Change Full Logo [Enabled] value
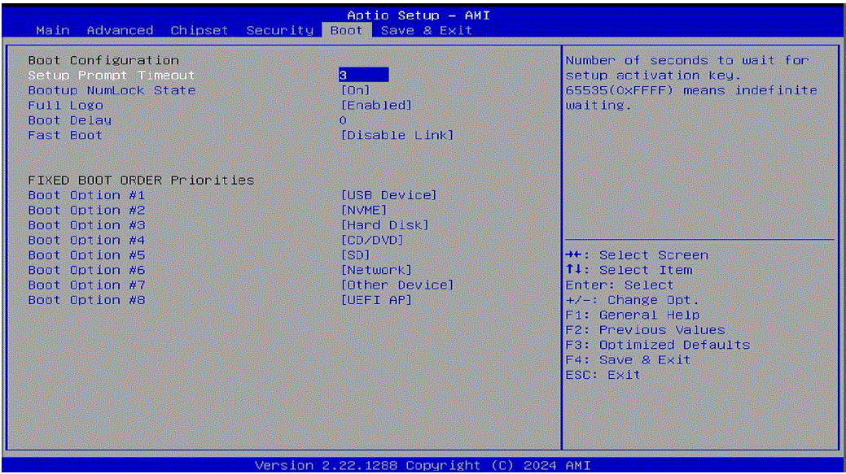This screenshot has width=846, height=474. (376, 106)
